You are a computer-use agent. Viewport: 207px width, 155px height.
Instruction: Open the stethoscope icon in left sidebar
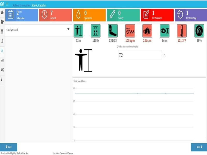click(2, 51)
